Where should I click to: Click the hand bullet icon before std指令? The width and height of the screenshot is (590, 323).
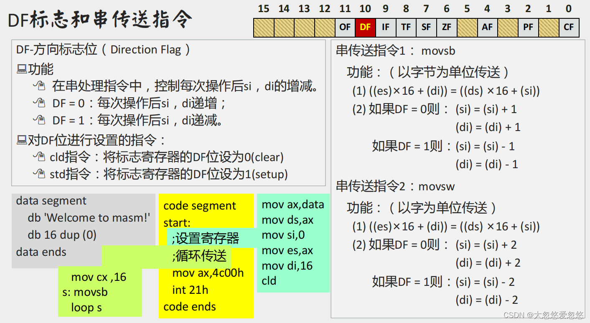[x=39, y=174]
